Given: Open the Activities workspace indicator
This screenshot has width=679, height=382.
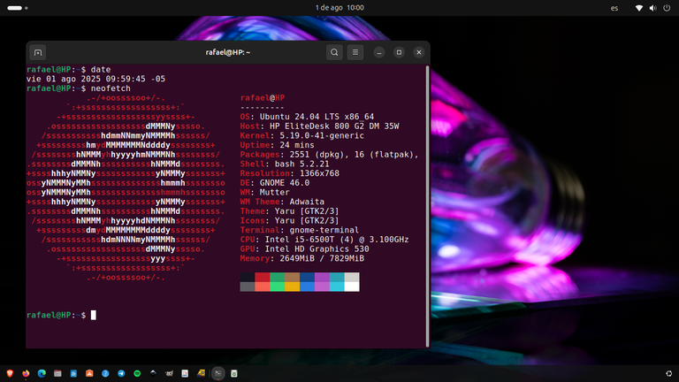Looking at the screenshot, I should pos(18,8).
